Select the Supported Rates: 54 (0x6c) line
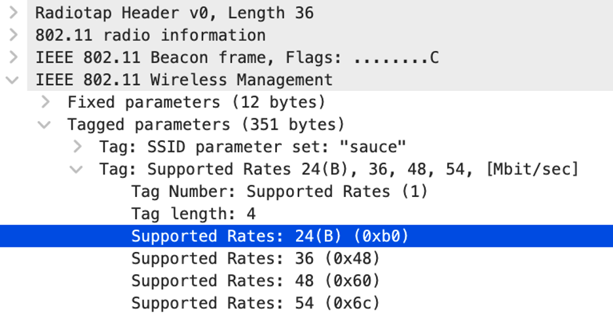This screenshot has width=613, height=318. point(255,302)
